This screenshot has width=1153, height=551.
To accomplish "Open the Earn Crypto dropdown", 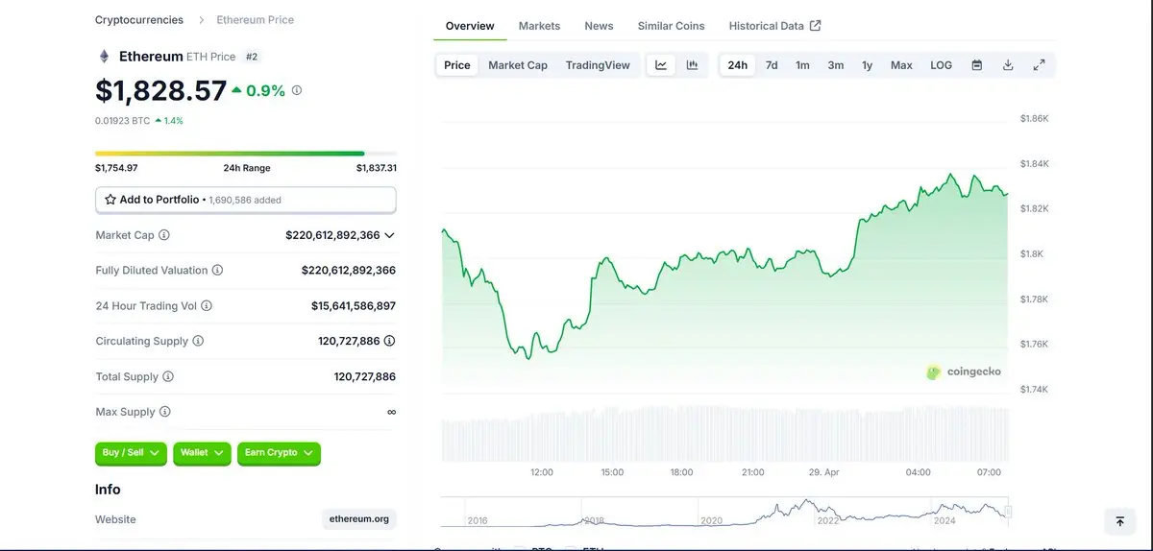I will click(x=279, y=453).
